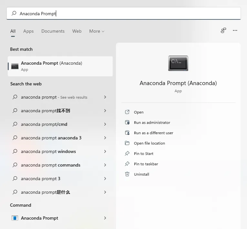The height and width of the screenshot is (229, 247).
Task: Select the Web filter tab
Action: coord(77,31)
